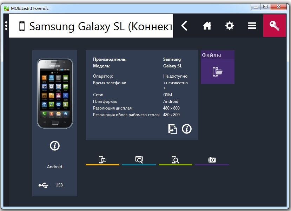Click the 480 x 800 wallpaper resolution value
This screenshot has height=211, width=291.
171,115
